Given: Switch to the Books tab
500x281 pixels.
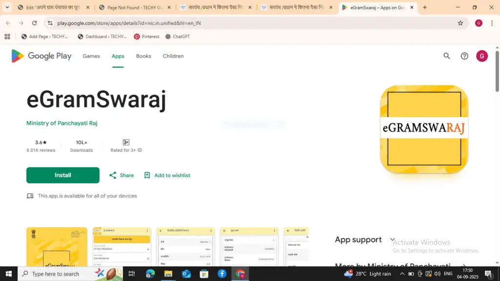Looking at the screenshot, I should click(x=144, y=56).
